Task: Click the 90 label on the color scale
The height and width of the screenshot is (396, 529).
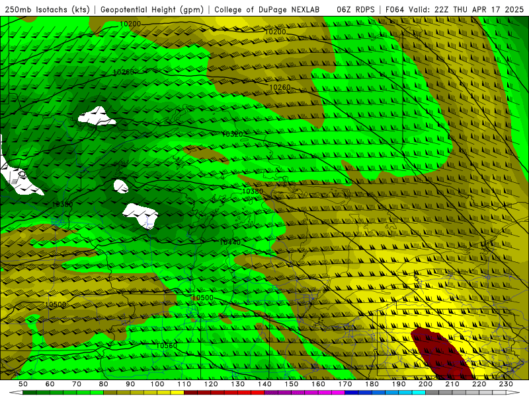Action: coord(130,384)
